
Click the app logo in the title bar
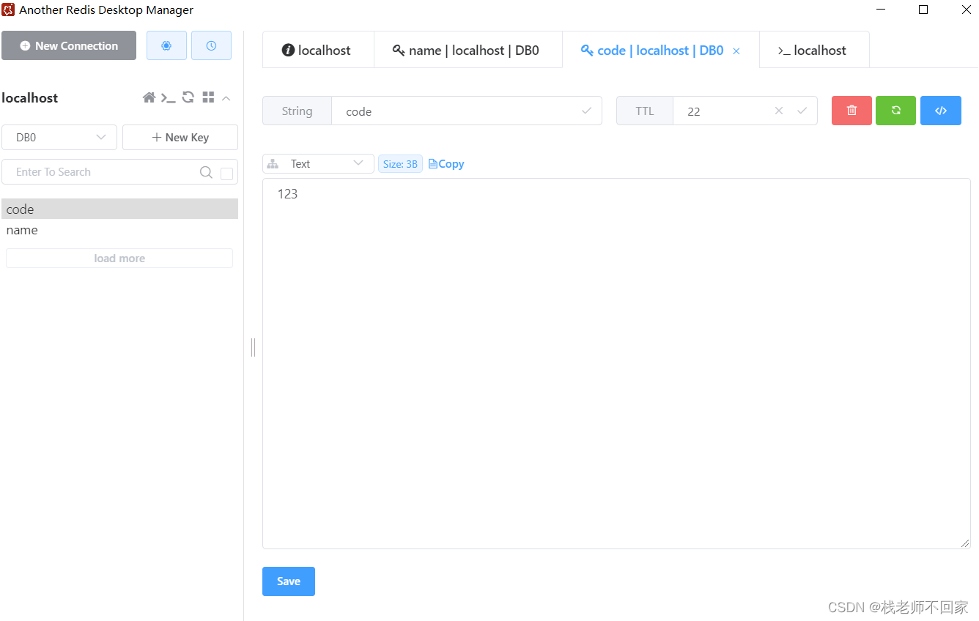[x=8, y=10]
